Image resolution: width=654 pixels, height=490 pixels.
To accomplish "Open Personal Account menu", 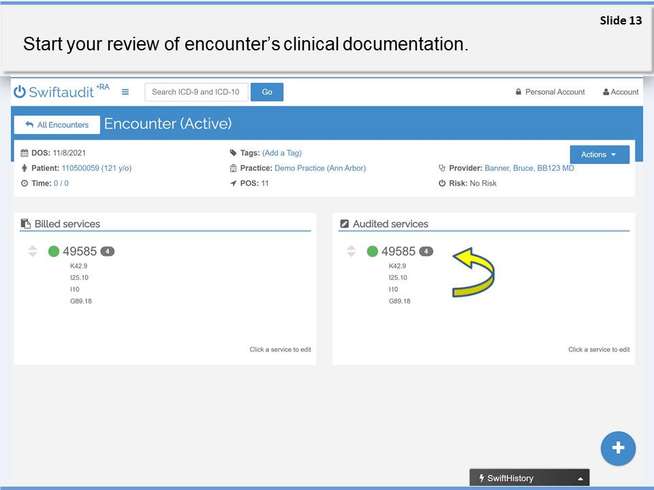I will tap(550, 92).
